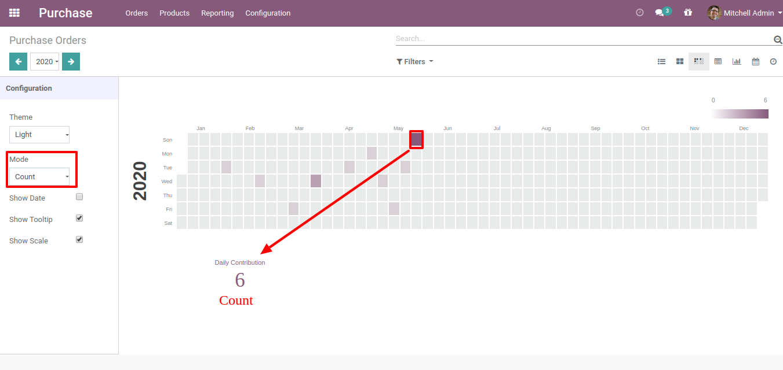Uncheck the Show Tooltip checkbox
This screenshot has height=370, width=783.
[80, 218]
